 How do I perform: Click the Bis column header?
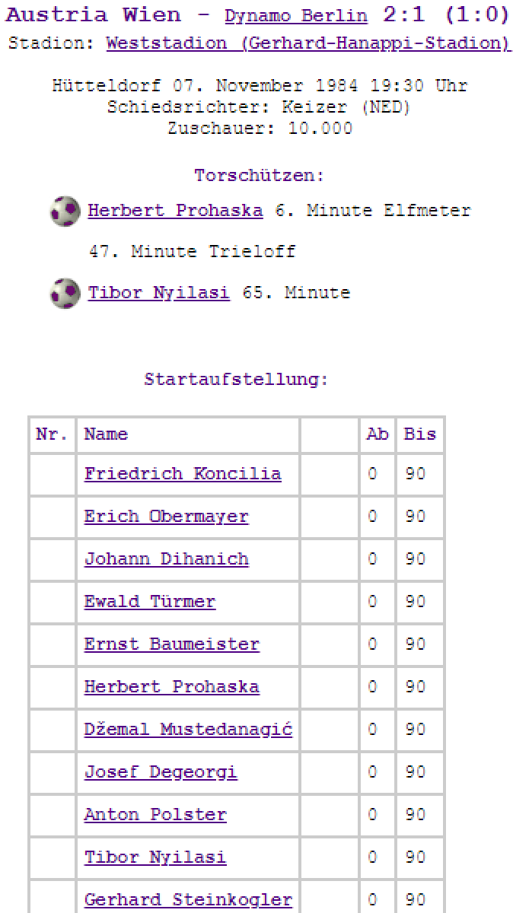pyautogui.click(x=419, y=434)
